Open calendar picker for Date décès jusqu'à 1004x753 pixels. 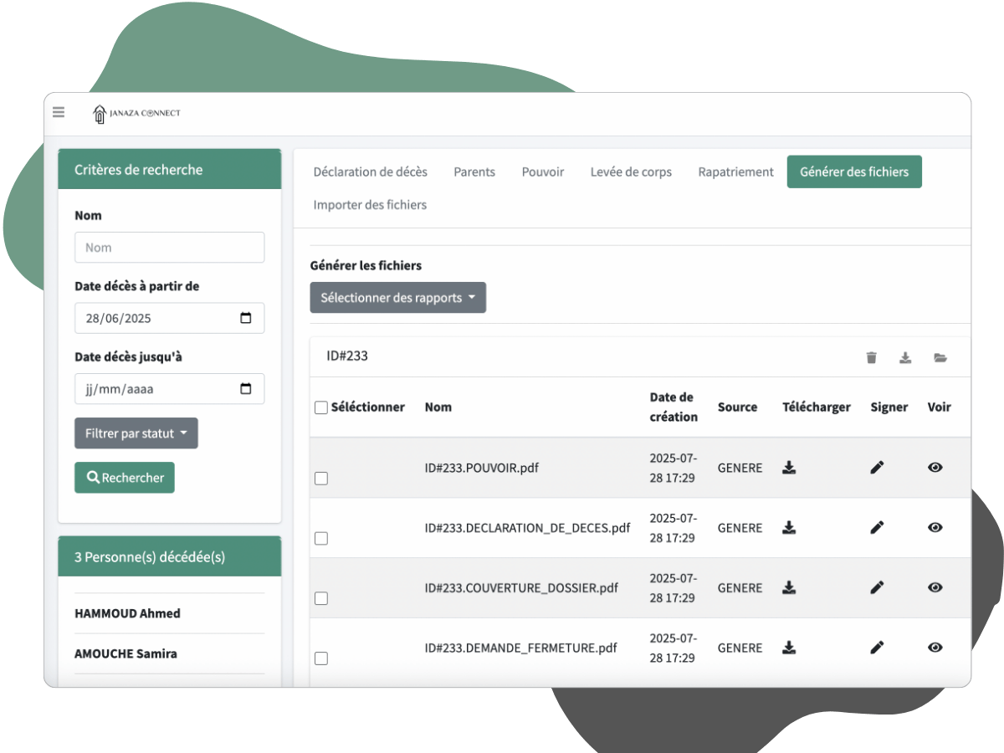coord(246,389)
